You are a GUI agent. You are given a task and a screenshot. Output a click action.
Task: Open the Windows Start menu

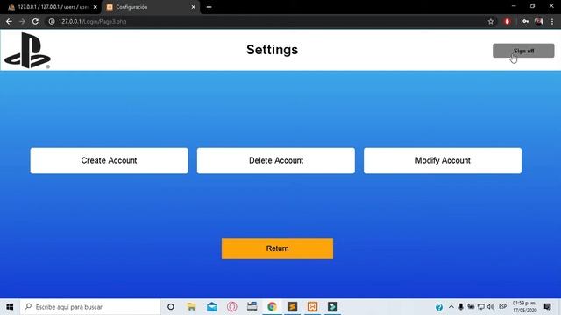(x=10, y=307)
